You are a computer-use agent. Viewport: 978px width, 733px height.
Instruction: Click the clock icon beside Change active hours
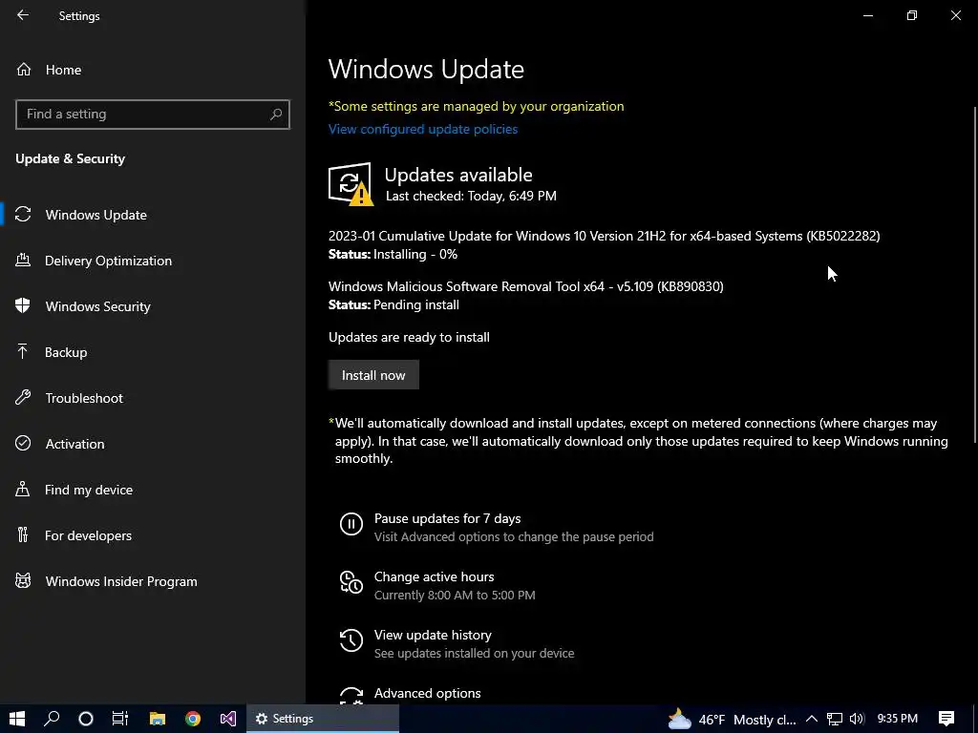point(351,581)
